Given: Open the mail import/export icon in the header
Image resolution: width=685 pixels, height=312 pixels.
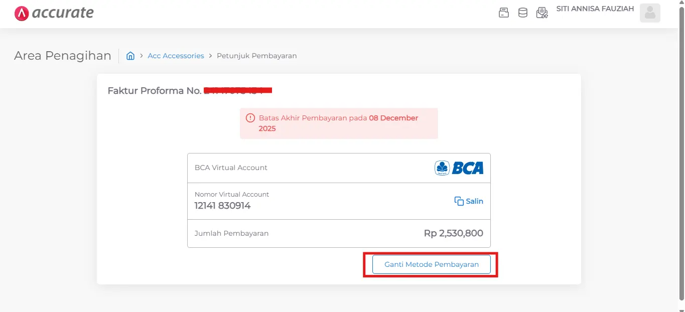Looking at the screenshot, I should [542, 12].
